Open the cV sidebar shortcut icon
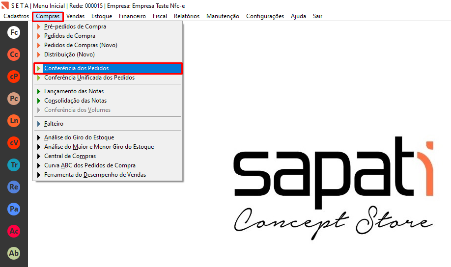451x267 pixels. coord(14,142)
